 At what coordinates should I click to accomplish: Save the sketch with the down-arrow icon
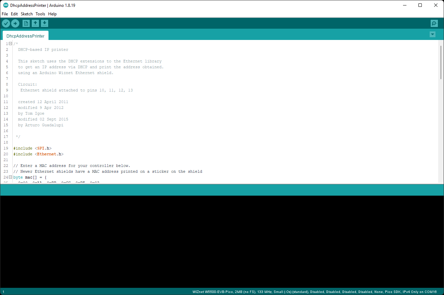pos(45,23)
